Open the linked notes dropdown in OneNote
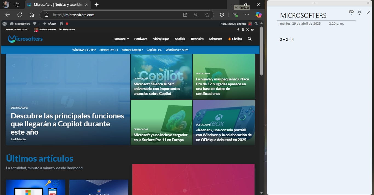Viewport: 374px width, 195px height. tap(351, 12)
